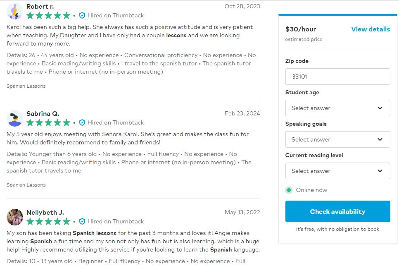
Task: Click verified shield icon on Nellybeth's review
Action: click(x=82, y=221)
